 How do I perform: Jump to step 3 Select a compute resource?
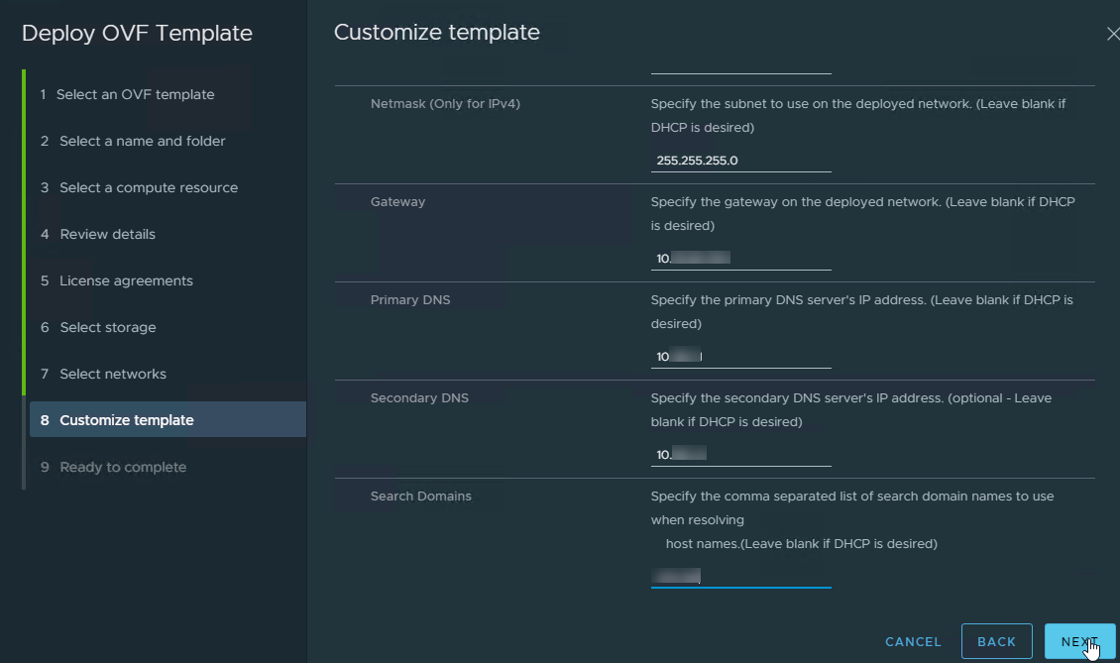click(148, 188)
